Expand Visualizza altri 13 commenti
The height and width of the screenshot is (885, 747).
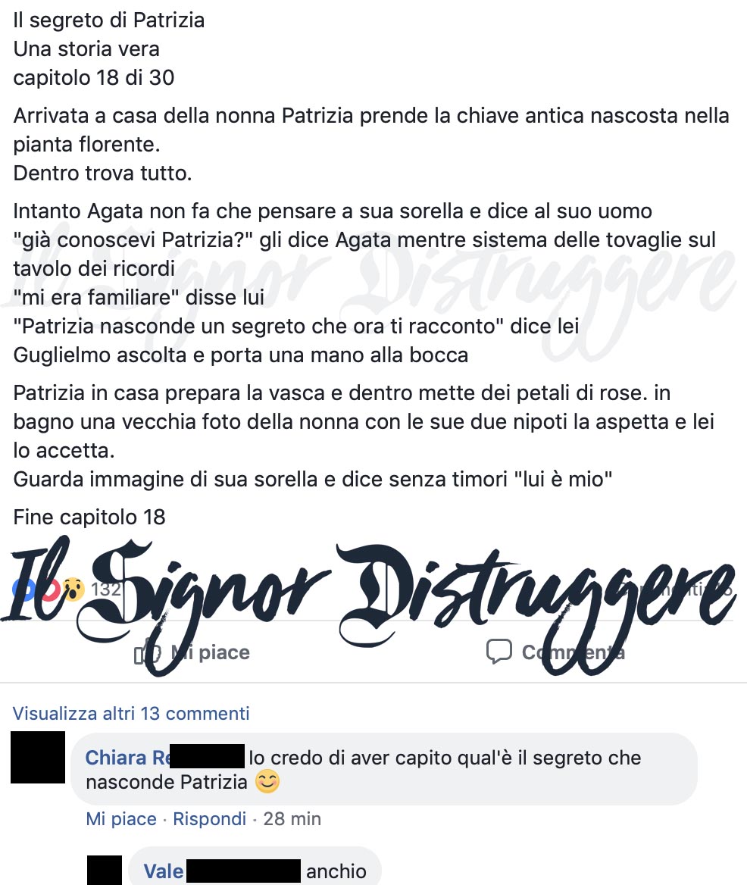pyautogui.click(x=131, y=714)
